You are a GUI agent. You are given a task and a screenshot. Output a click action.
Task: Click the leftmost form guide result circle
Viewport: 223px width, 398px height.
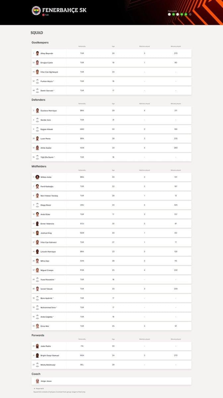169,14
